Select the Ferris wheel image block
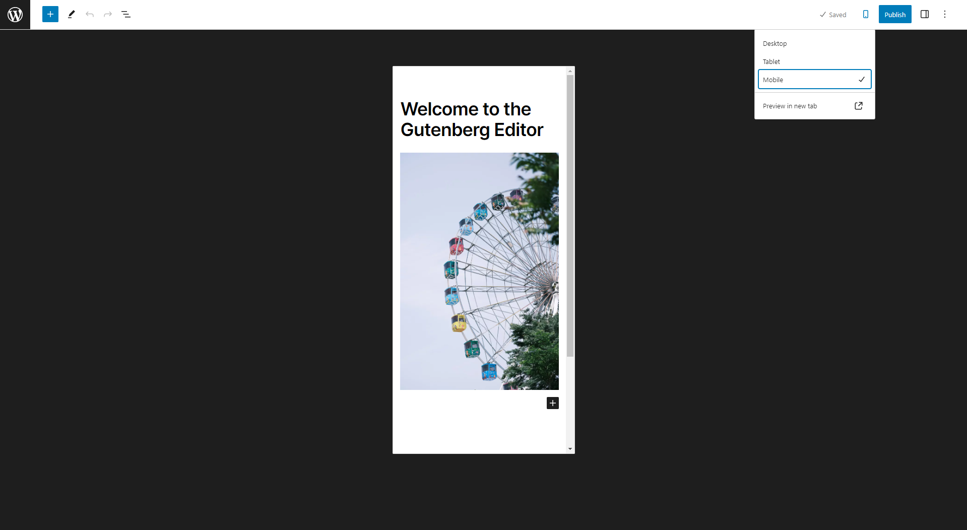967x530 pixels. pos(479,271)
